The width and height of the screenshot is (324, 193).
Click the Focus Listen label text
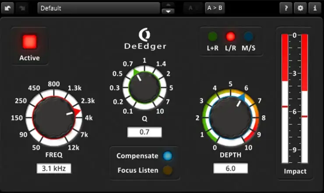[138, 170]
